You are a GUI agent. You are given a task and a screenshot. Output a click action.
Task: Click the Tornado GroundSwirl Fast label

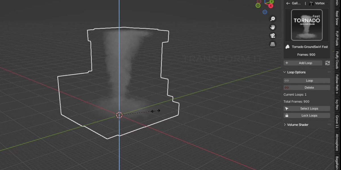310,47
